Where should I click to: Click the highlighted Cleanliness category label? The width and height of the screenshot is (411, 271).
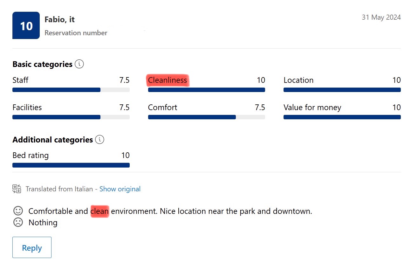pyautogui.click(x=168, y=80)
